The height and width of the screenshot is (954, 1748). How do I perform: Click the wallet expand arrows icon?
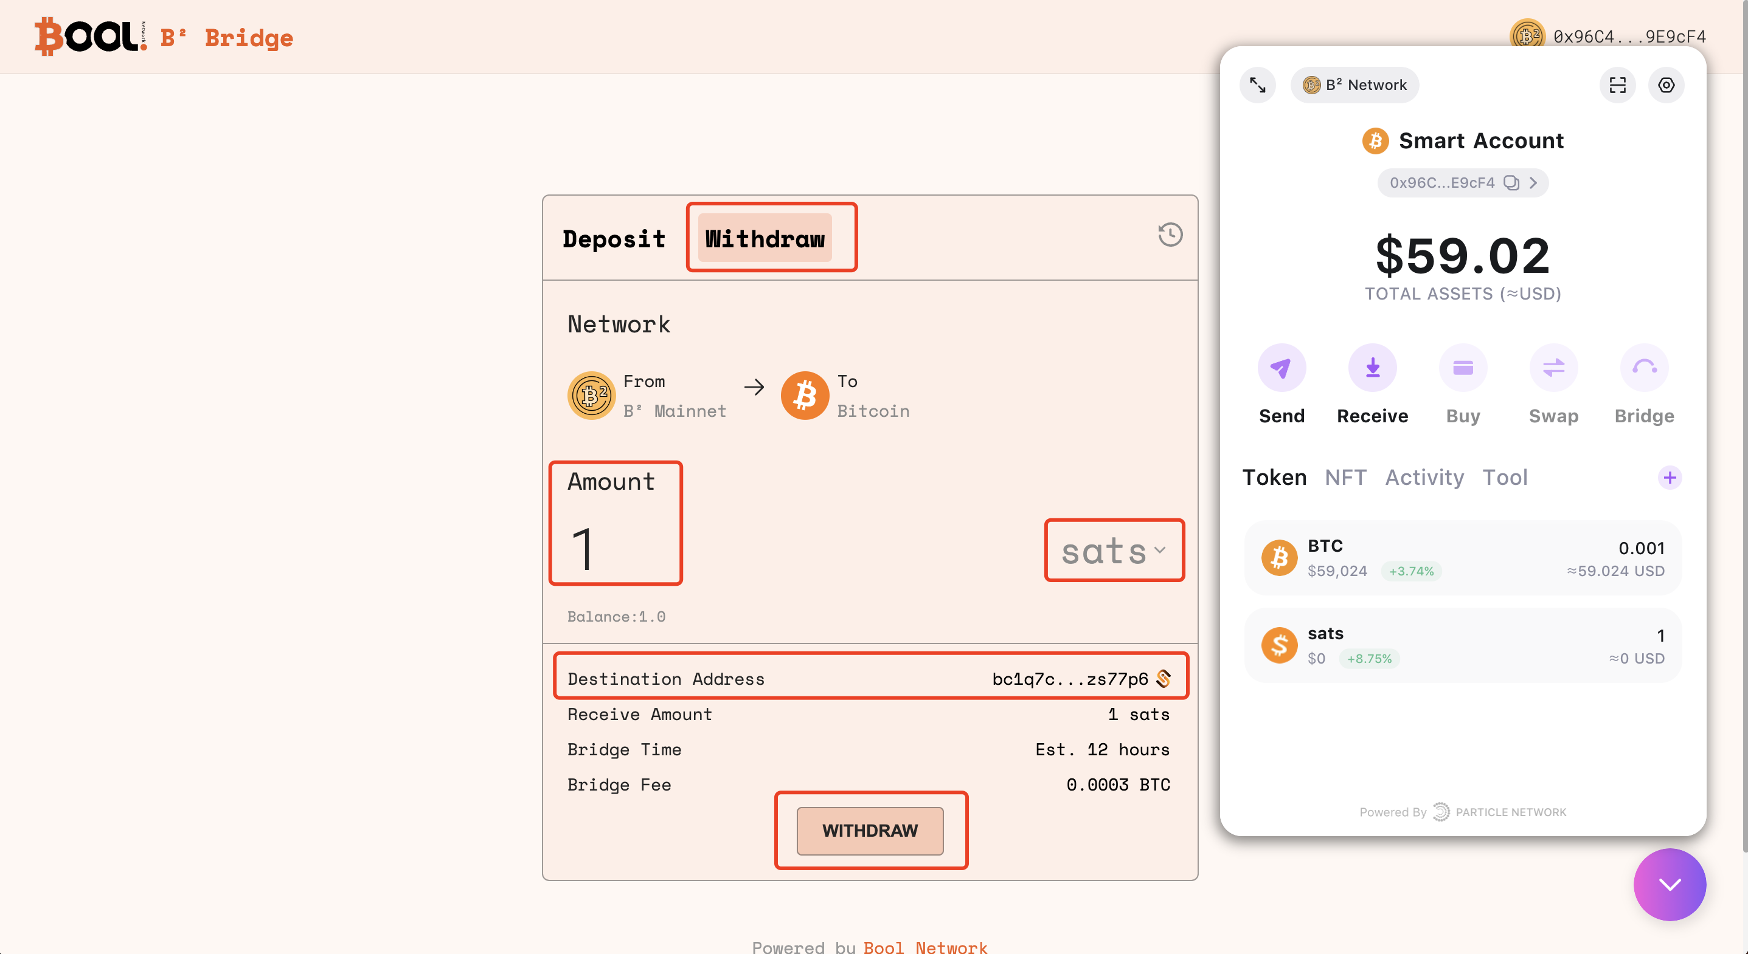coord(1257,84)
